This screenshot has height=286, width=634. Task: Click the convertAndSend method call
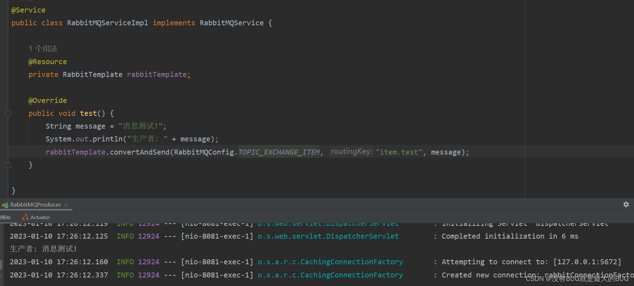[x=140, y=152]
